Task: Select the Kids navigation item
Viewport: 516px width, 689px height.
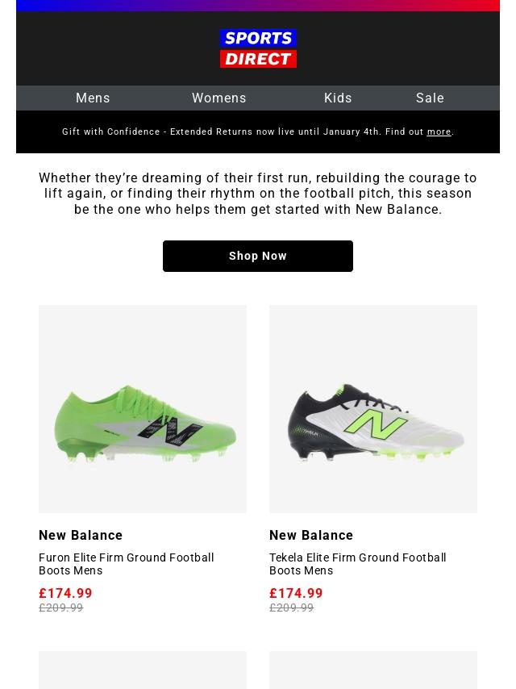Action: 338,98
